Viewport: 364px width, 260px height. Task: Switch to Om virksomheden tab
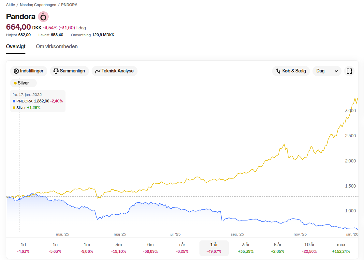tap(57, 46)
